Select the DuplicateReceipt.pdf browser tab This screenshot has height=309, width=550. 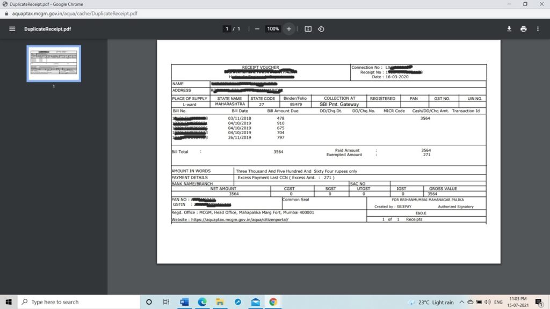point(43,4)
